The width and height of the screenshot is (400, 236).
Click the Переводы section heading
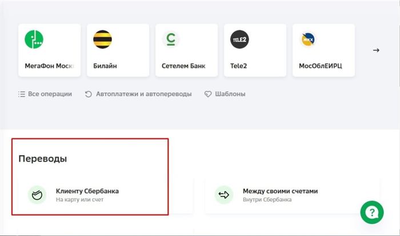pos(43,159)
